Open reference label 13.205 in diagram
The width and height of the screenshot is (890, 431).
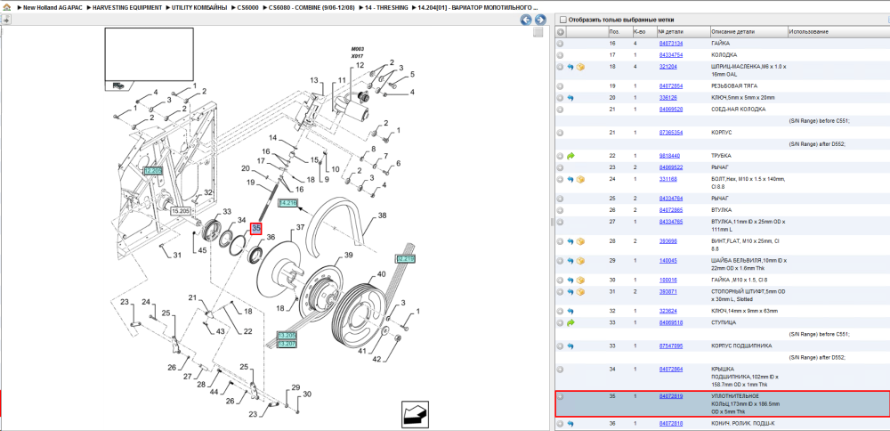(287, 336)
